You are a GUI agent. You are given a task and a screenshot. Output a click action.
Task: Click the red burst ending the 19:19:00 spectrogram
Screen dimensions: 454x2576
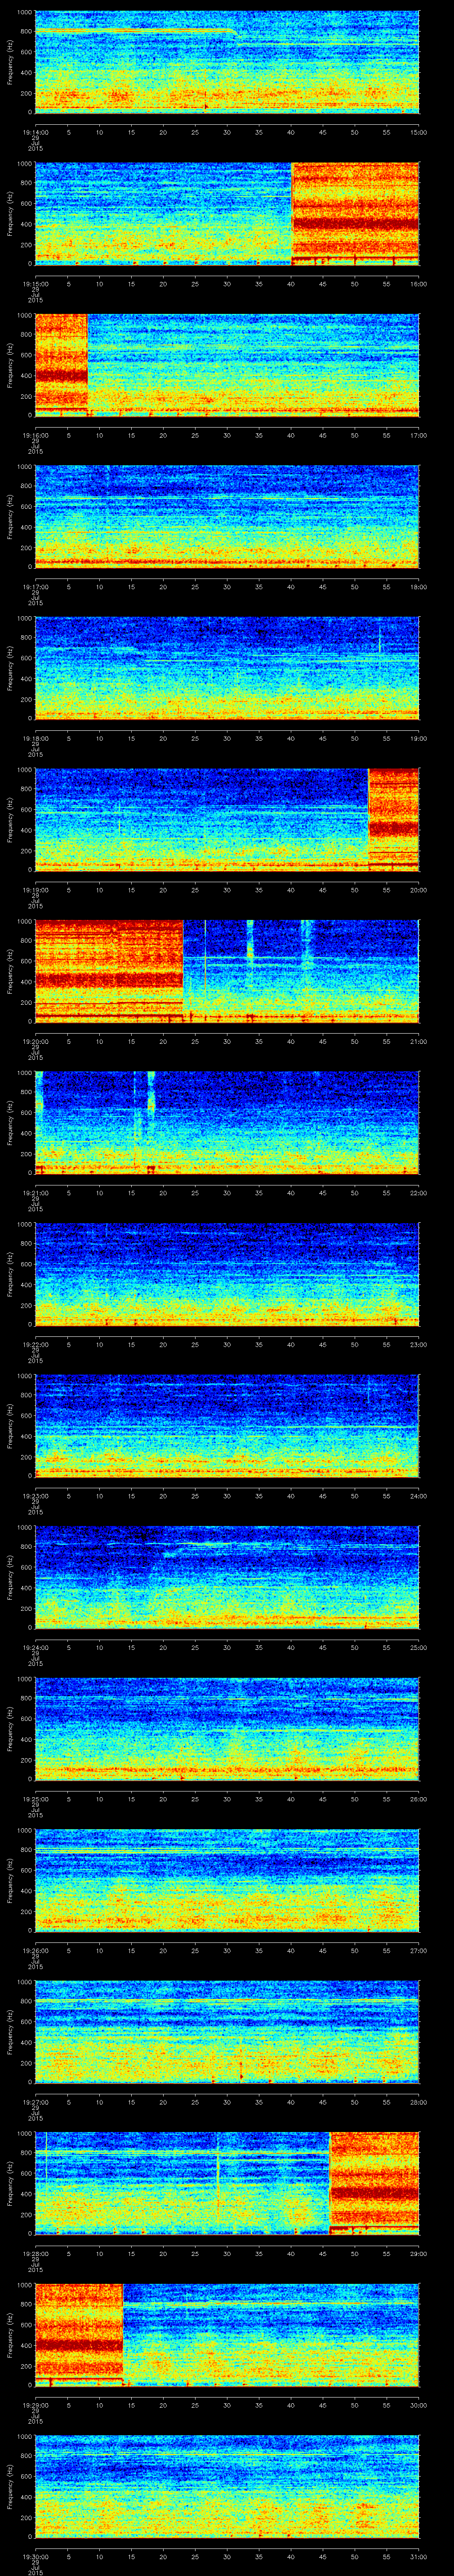393,818
